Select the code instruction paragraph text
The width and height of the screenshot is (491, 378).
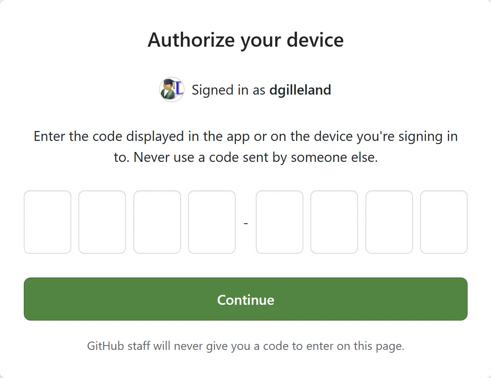click(246, 146)
